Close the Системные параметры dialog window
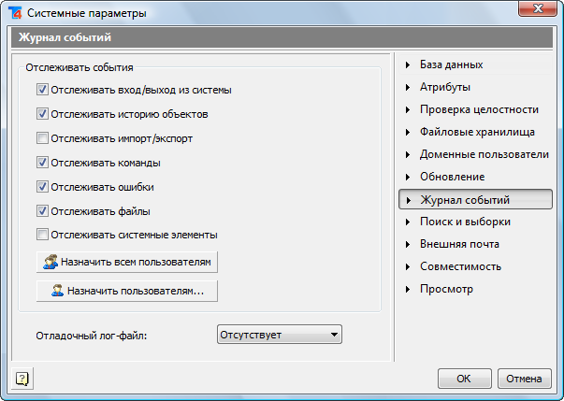564x401 pixels. pyautogui.click(x=538, y=8)
